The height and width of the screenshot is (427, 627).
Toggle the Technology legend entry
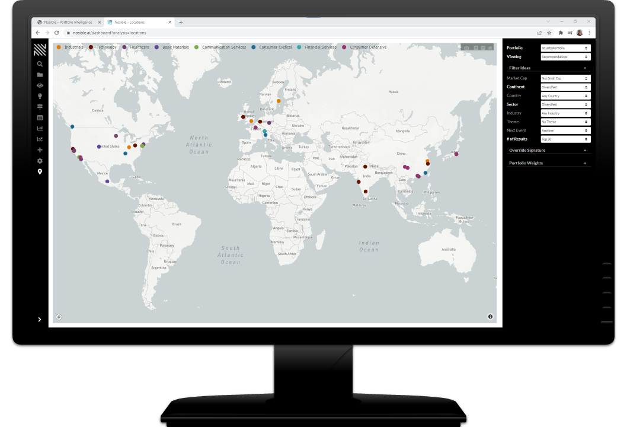pos(106,47)
